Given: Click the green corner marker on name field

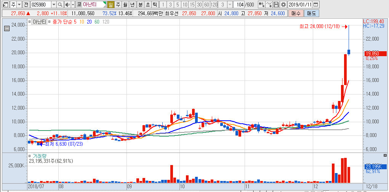Looking at the screenshot, I should coord(104,3).
